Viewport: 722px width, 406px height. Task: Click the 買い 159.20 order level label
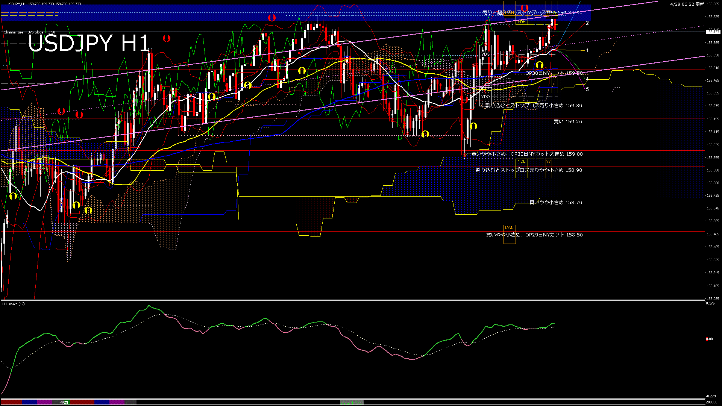tap(568, 122)
